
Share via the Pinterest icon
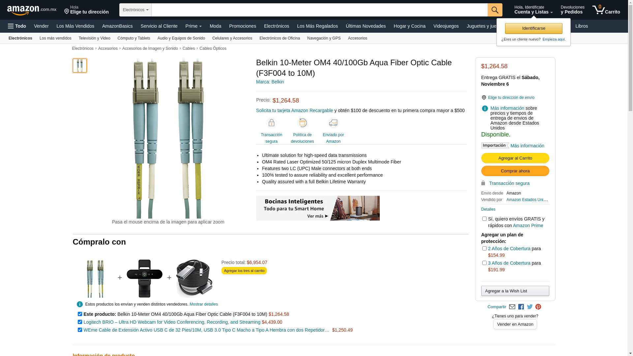538,307
